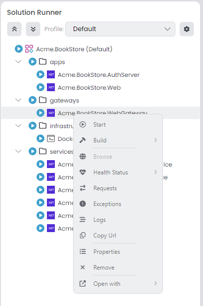Click the list icon beside Properties

tap(82, 252)
